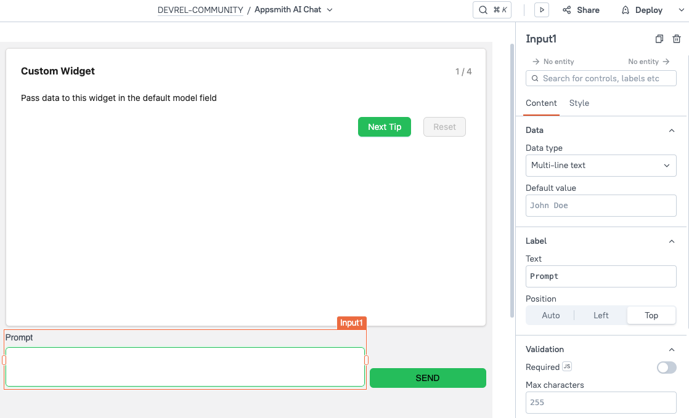Click the copy widget icon
The height and width of the screenshot is (418, 689).
pyautogui.click(x=659, y=39)
